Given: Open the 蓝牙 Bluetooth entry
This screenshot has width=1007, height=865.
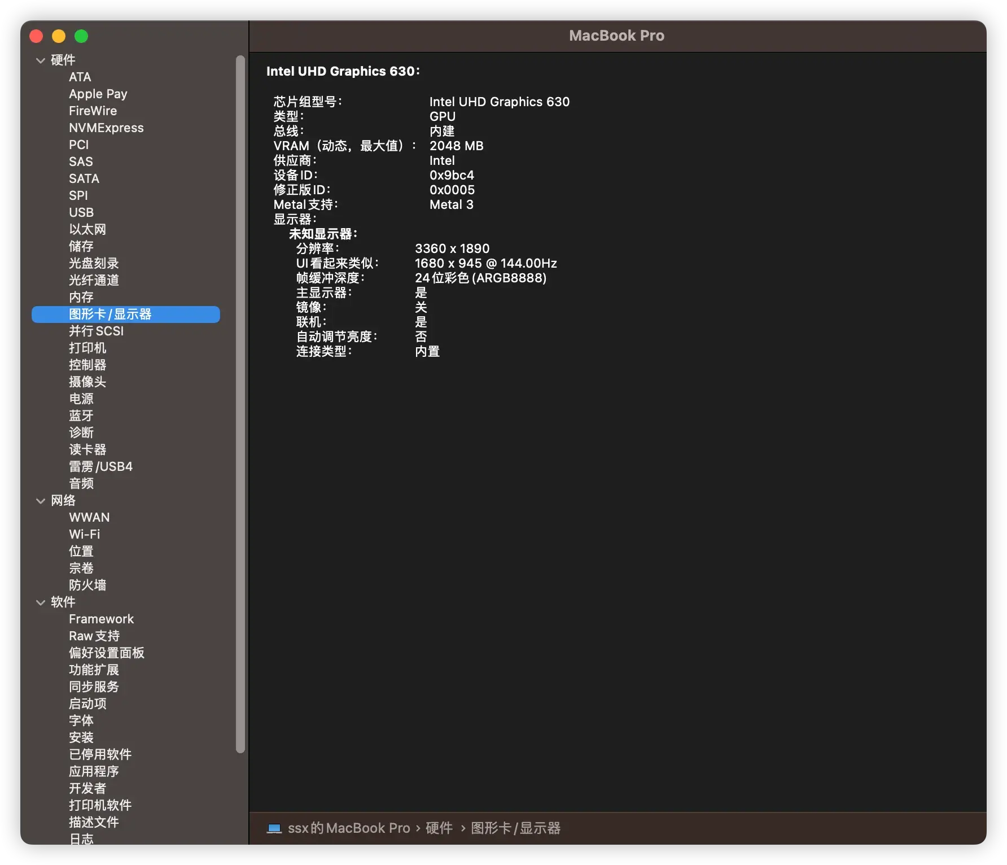Looking at the screenshot, I should pos(81,416).
